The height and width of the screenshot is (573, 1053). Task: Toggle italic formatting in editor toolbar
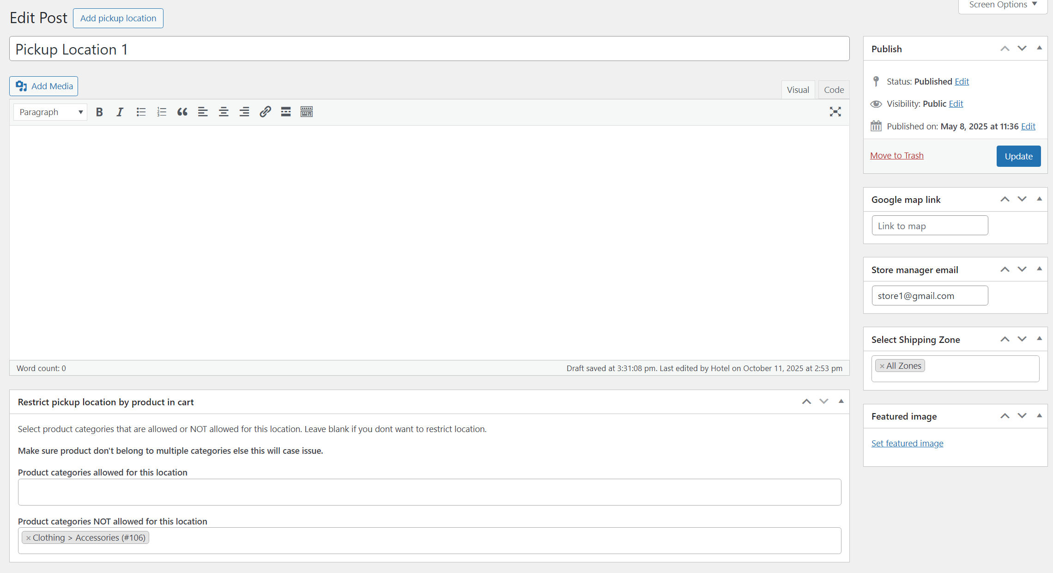point(120,112)
